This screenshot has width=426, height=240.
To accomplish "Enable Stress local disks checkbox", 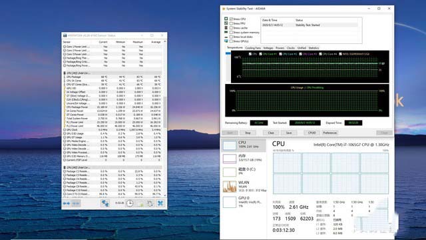I will pyautogui.click(x=231, y=37).
